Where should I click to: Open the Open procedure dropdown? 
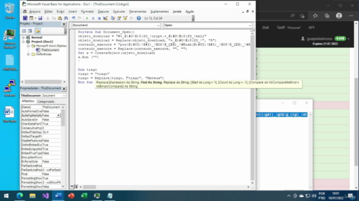[x=250, y=25]
